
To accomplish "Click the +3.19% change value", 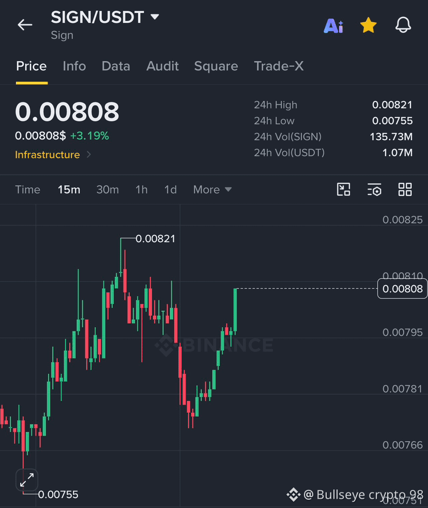I will [x=89, y=136].
